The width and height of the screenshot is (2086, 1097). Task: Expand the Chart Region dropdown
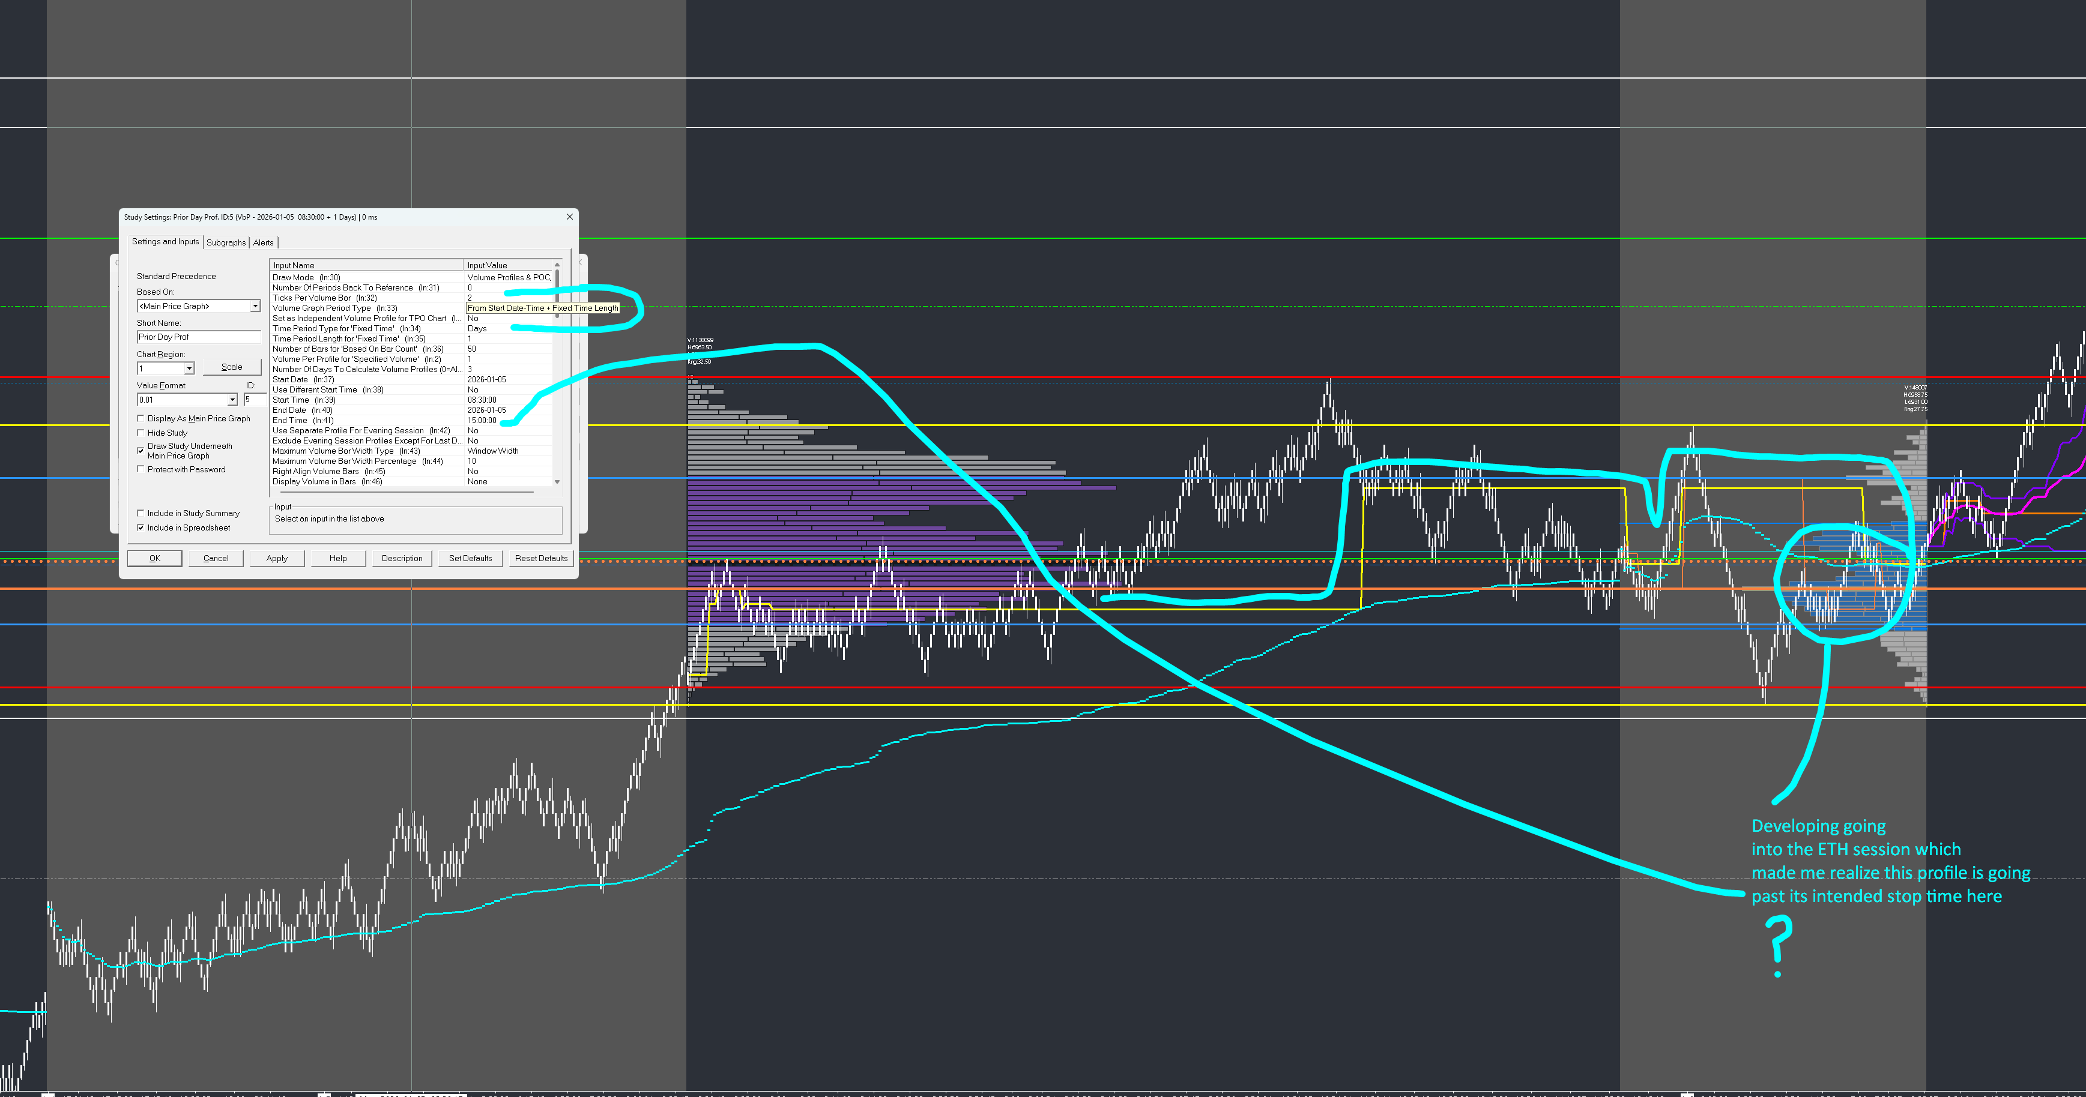pos(189,368)
